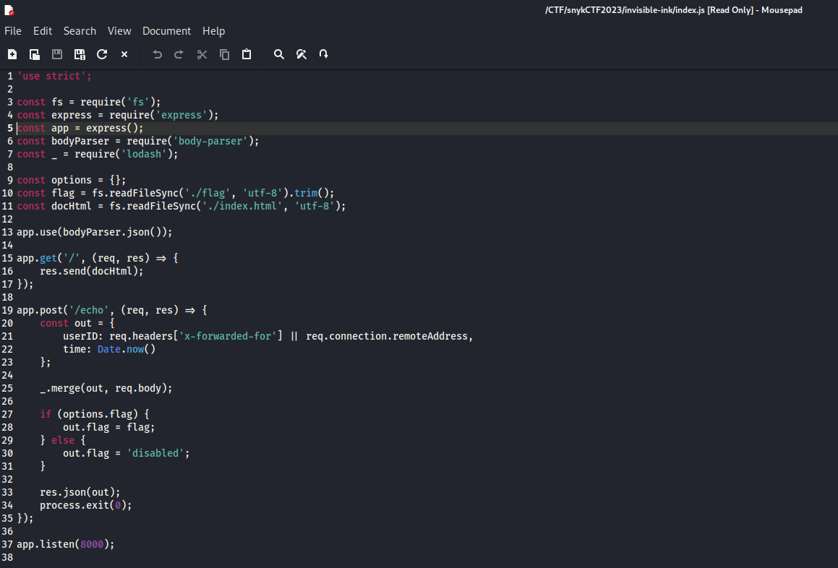This screenshot has height=568, width=838.
Task: Open the Edit menu
Action: [43, 31]
